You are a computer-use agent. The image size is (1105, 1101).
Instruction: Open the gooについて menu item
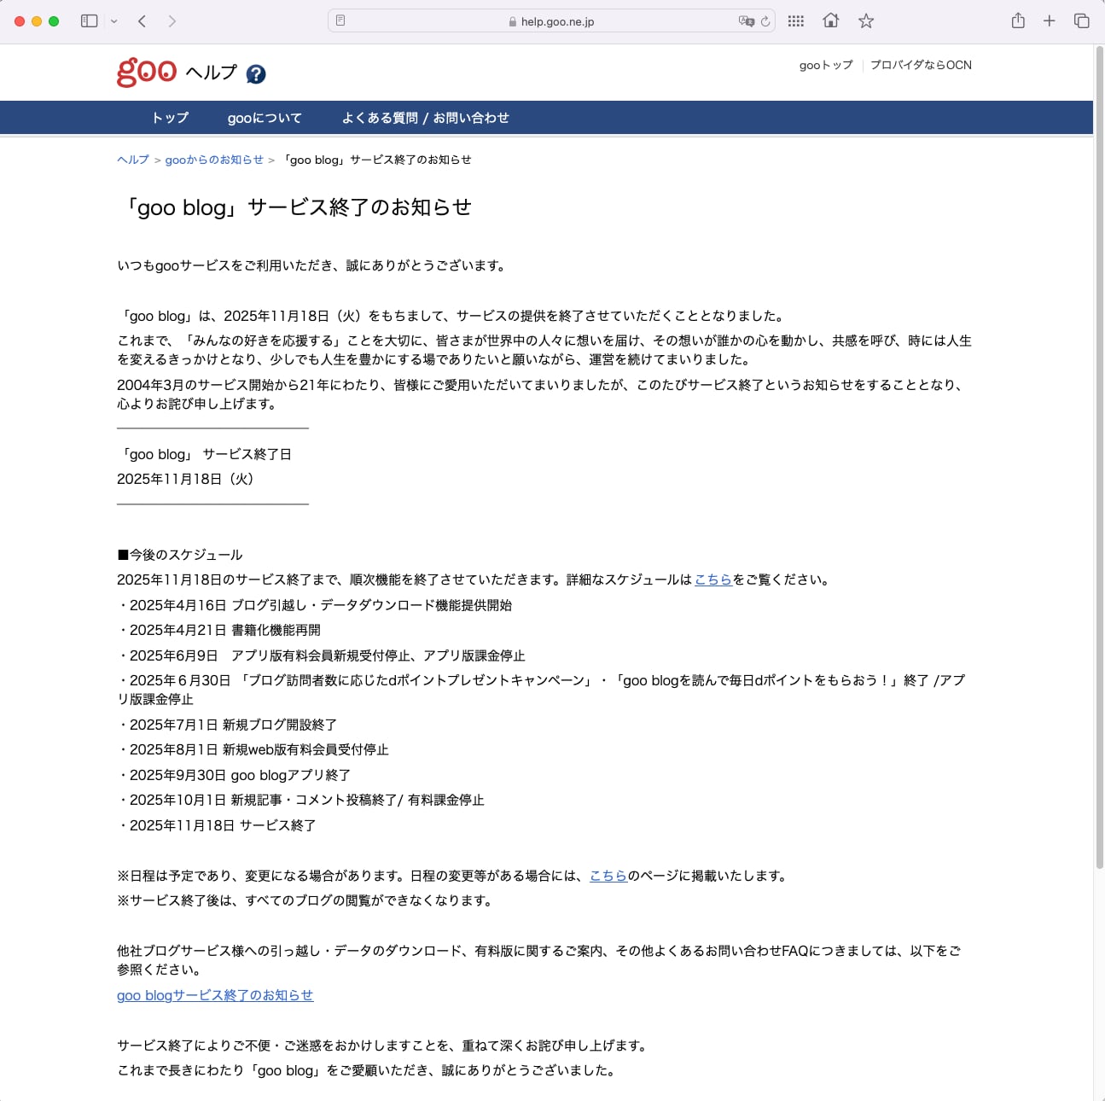click(x=265, y=118)
